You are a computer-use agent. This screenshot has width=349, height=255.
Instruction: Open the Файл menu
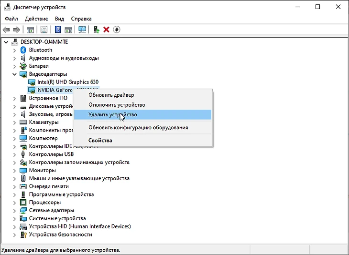(x=11, y=19)
